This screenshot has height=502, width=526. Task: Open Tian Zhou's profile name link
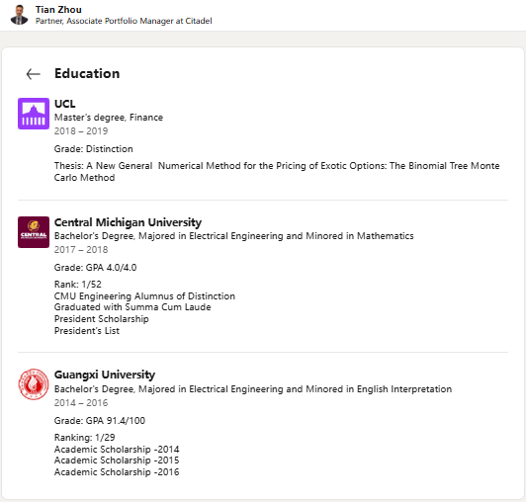pos(58,10)
